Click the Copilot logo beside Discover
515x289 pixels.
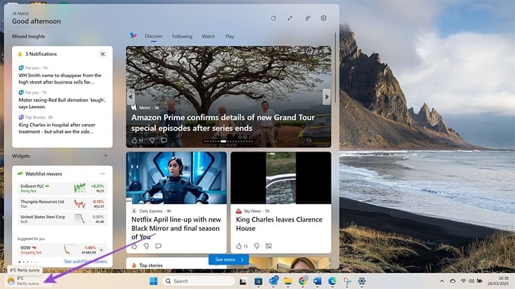tap(133, 35)
